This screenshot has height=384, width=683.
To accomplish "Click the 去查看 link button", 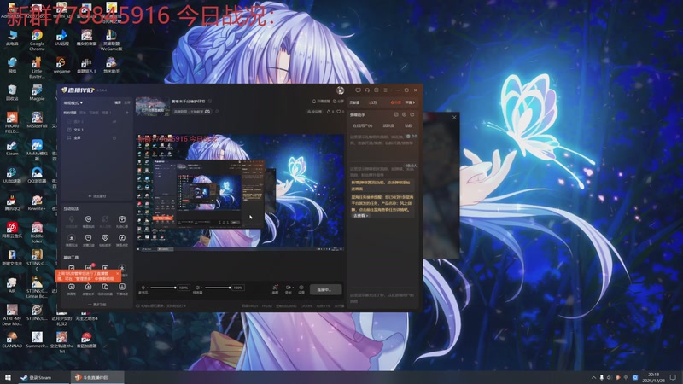I will pyautogui.click(x=360, y=216).
